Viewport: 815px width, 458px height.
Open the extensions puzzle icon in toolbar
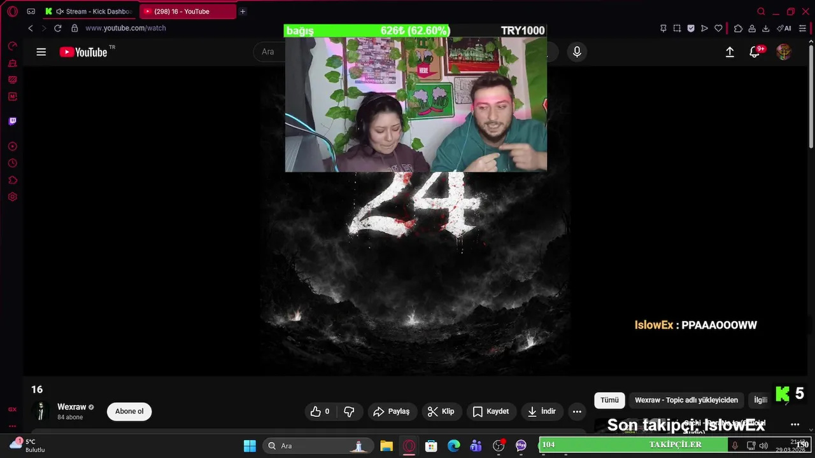pos(738,28)
